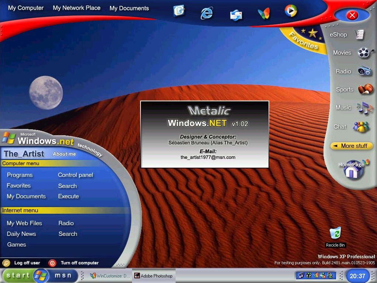Click the grid-and-person tray icon
Image resolution: width=377 pixels, height=283 pixels.
tap(330, 275)
